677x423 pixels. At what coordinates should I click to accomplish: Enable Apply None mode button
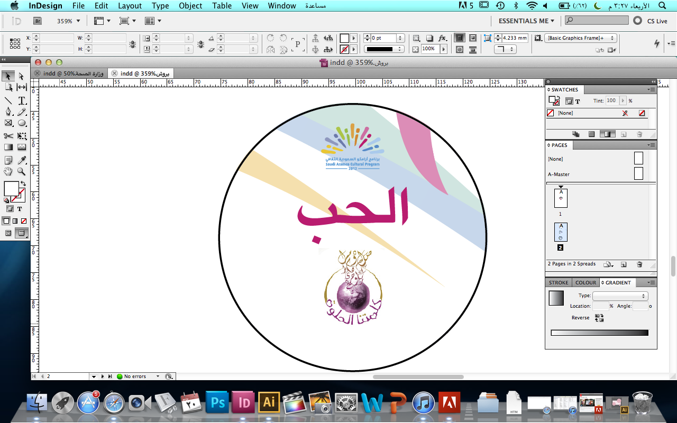click(x=23, y=221)
